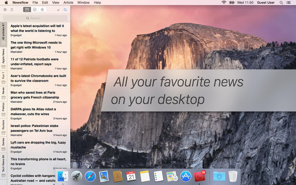Open article on Microsoft and Windows 10
Image resolution: width=296 pixels, height=185 pixels.
tap(39, 47)
